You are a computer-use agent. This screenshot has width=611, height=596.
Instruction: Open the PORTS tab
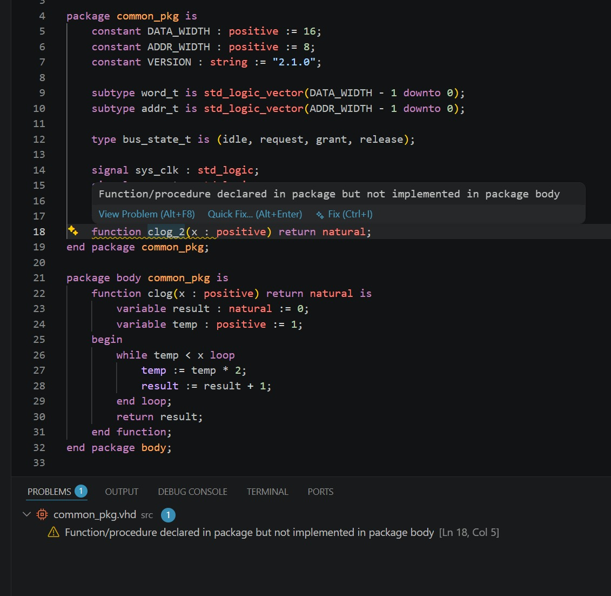tap(320, 492)
